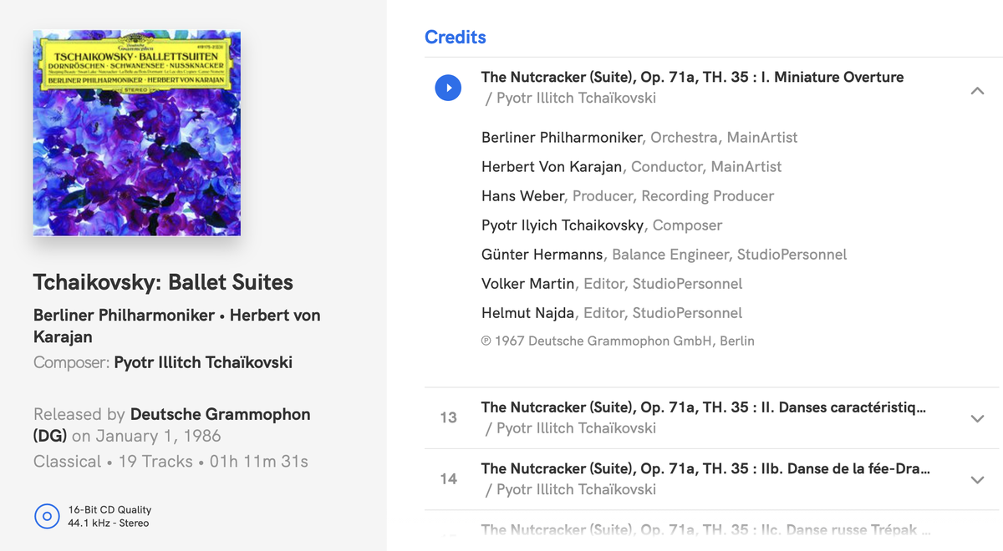1003x551 pixels.
Task: Play the Miniature Overture track
Action: pyautogui.click(x=448, y=88)
